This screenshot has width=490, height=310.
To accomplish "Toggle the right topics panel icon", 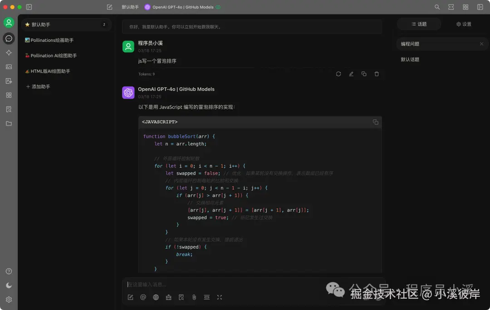I will pos(480,7).
